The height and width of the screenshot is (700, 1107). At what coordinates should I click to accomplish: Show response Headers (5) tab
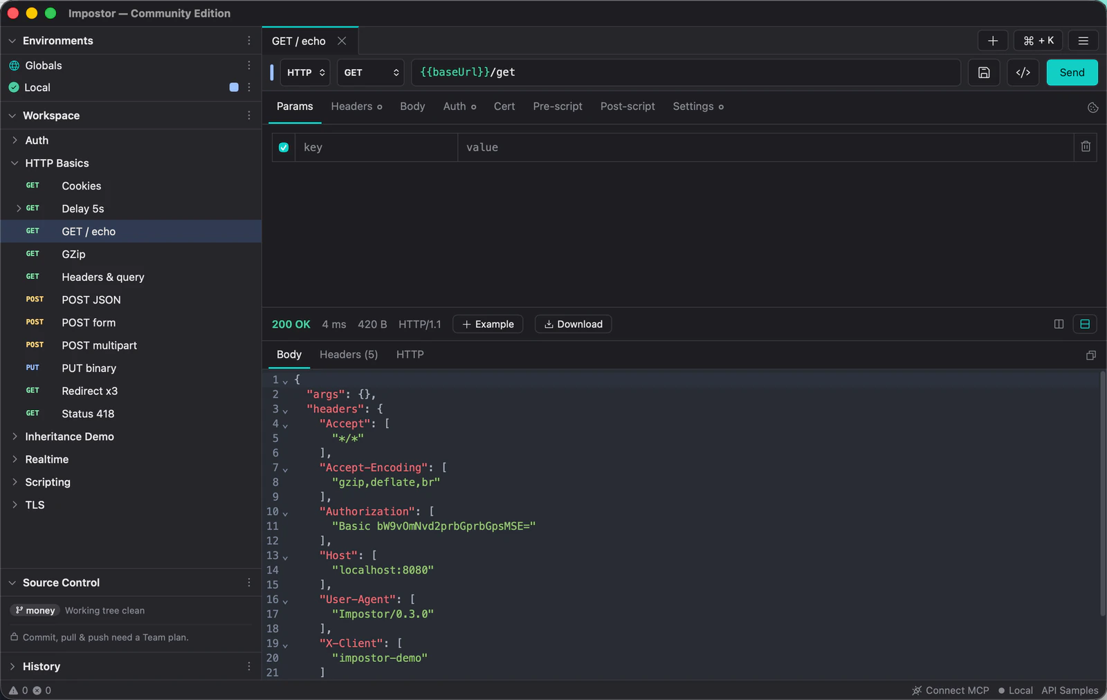click(349, 354)
